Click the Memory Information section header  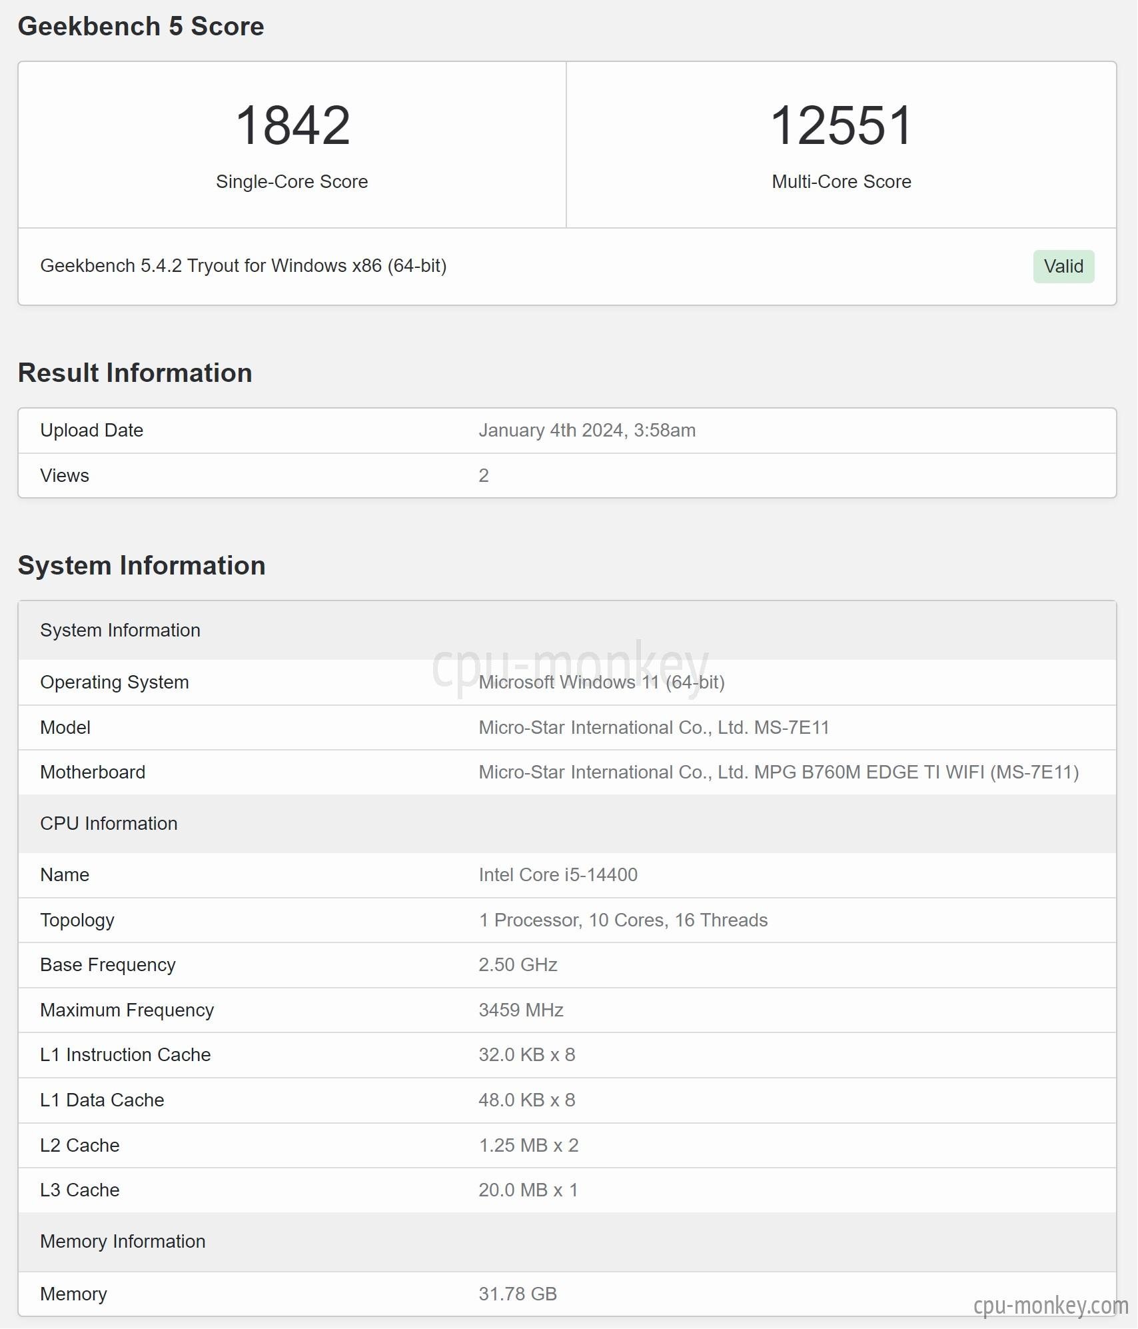coord(567,1242)
